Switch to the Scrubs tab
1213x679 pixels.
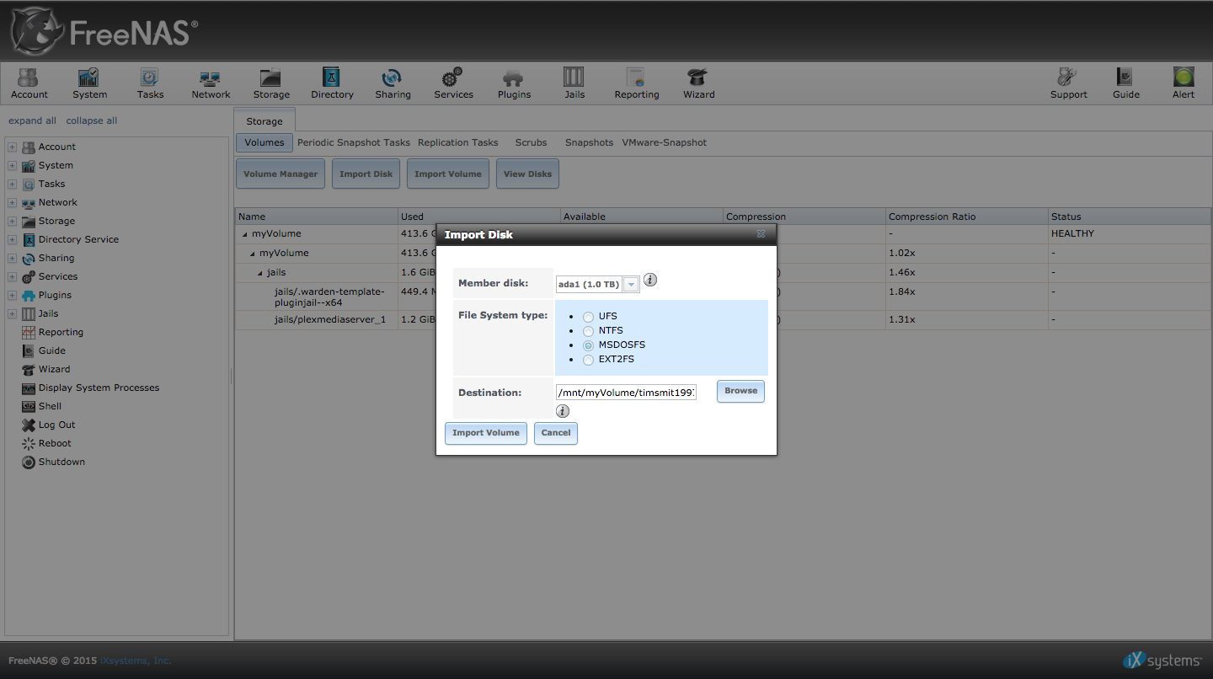[531, 142]
